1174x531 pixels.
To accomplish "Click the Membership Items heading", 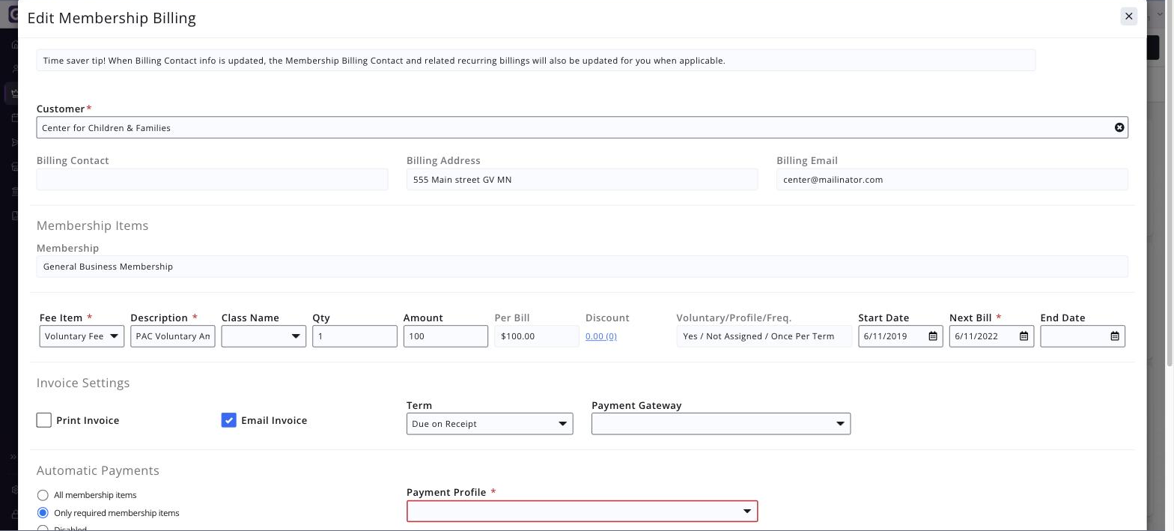I will click(x=93, y=225).
